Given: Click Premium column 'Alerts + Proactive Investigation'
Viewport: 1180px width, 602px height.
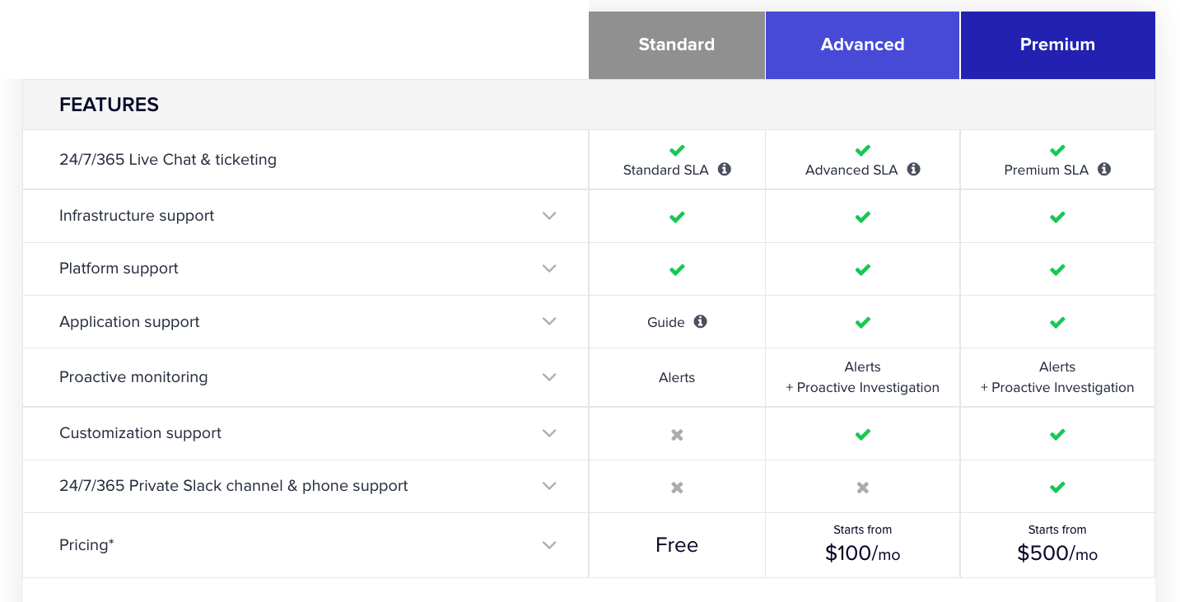Looking at the screenshot, I should (x=1057, y=377).
